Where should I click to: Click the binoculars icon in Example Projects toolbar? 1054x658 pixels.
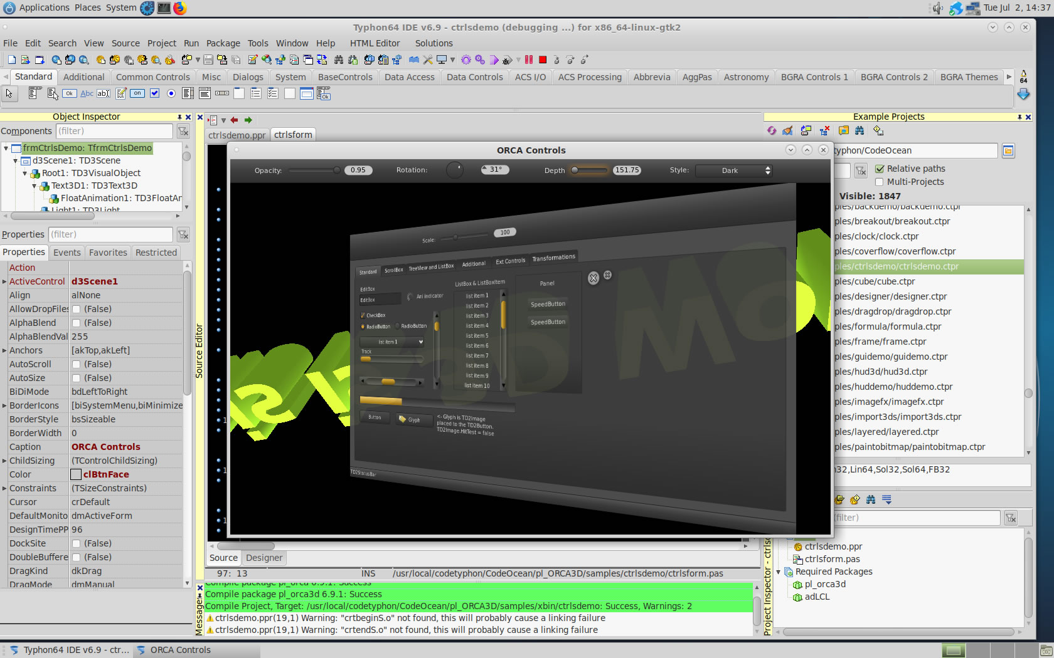click(x=860, y=130)
